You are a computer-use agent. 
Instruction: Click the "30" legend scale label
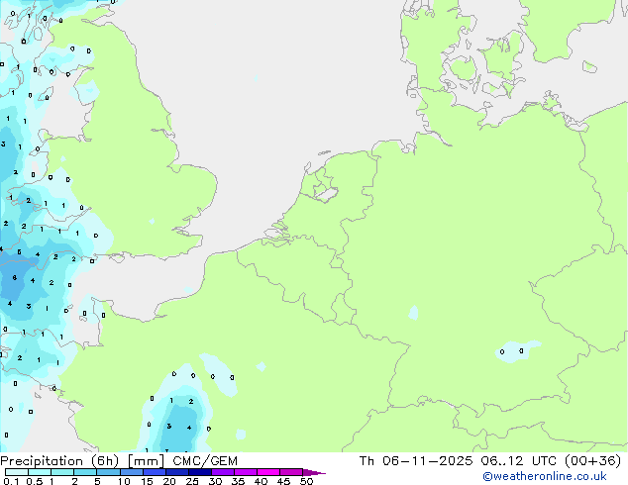[215, 481]
